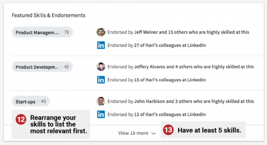Click the red number 13 badge
267x145 pixels.
click(x=168, y=130)
